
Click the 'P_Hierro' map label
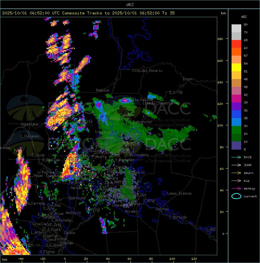click(99, 157)
